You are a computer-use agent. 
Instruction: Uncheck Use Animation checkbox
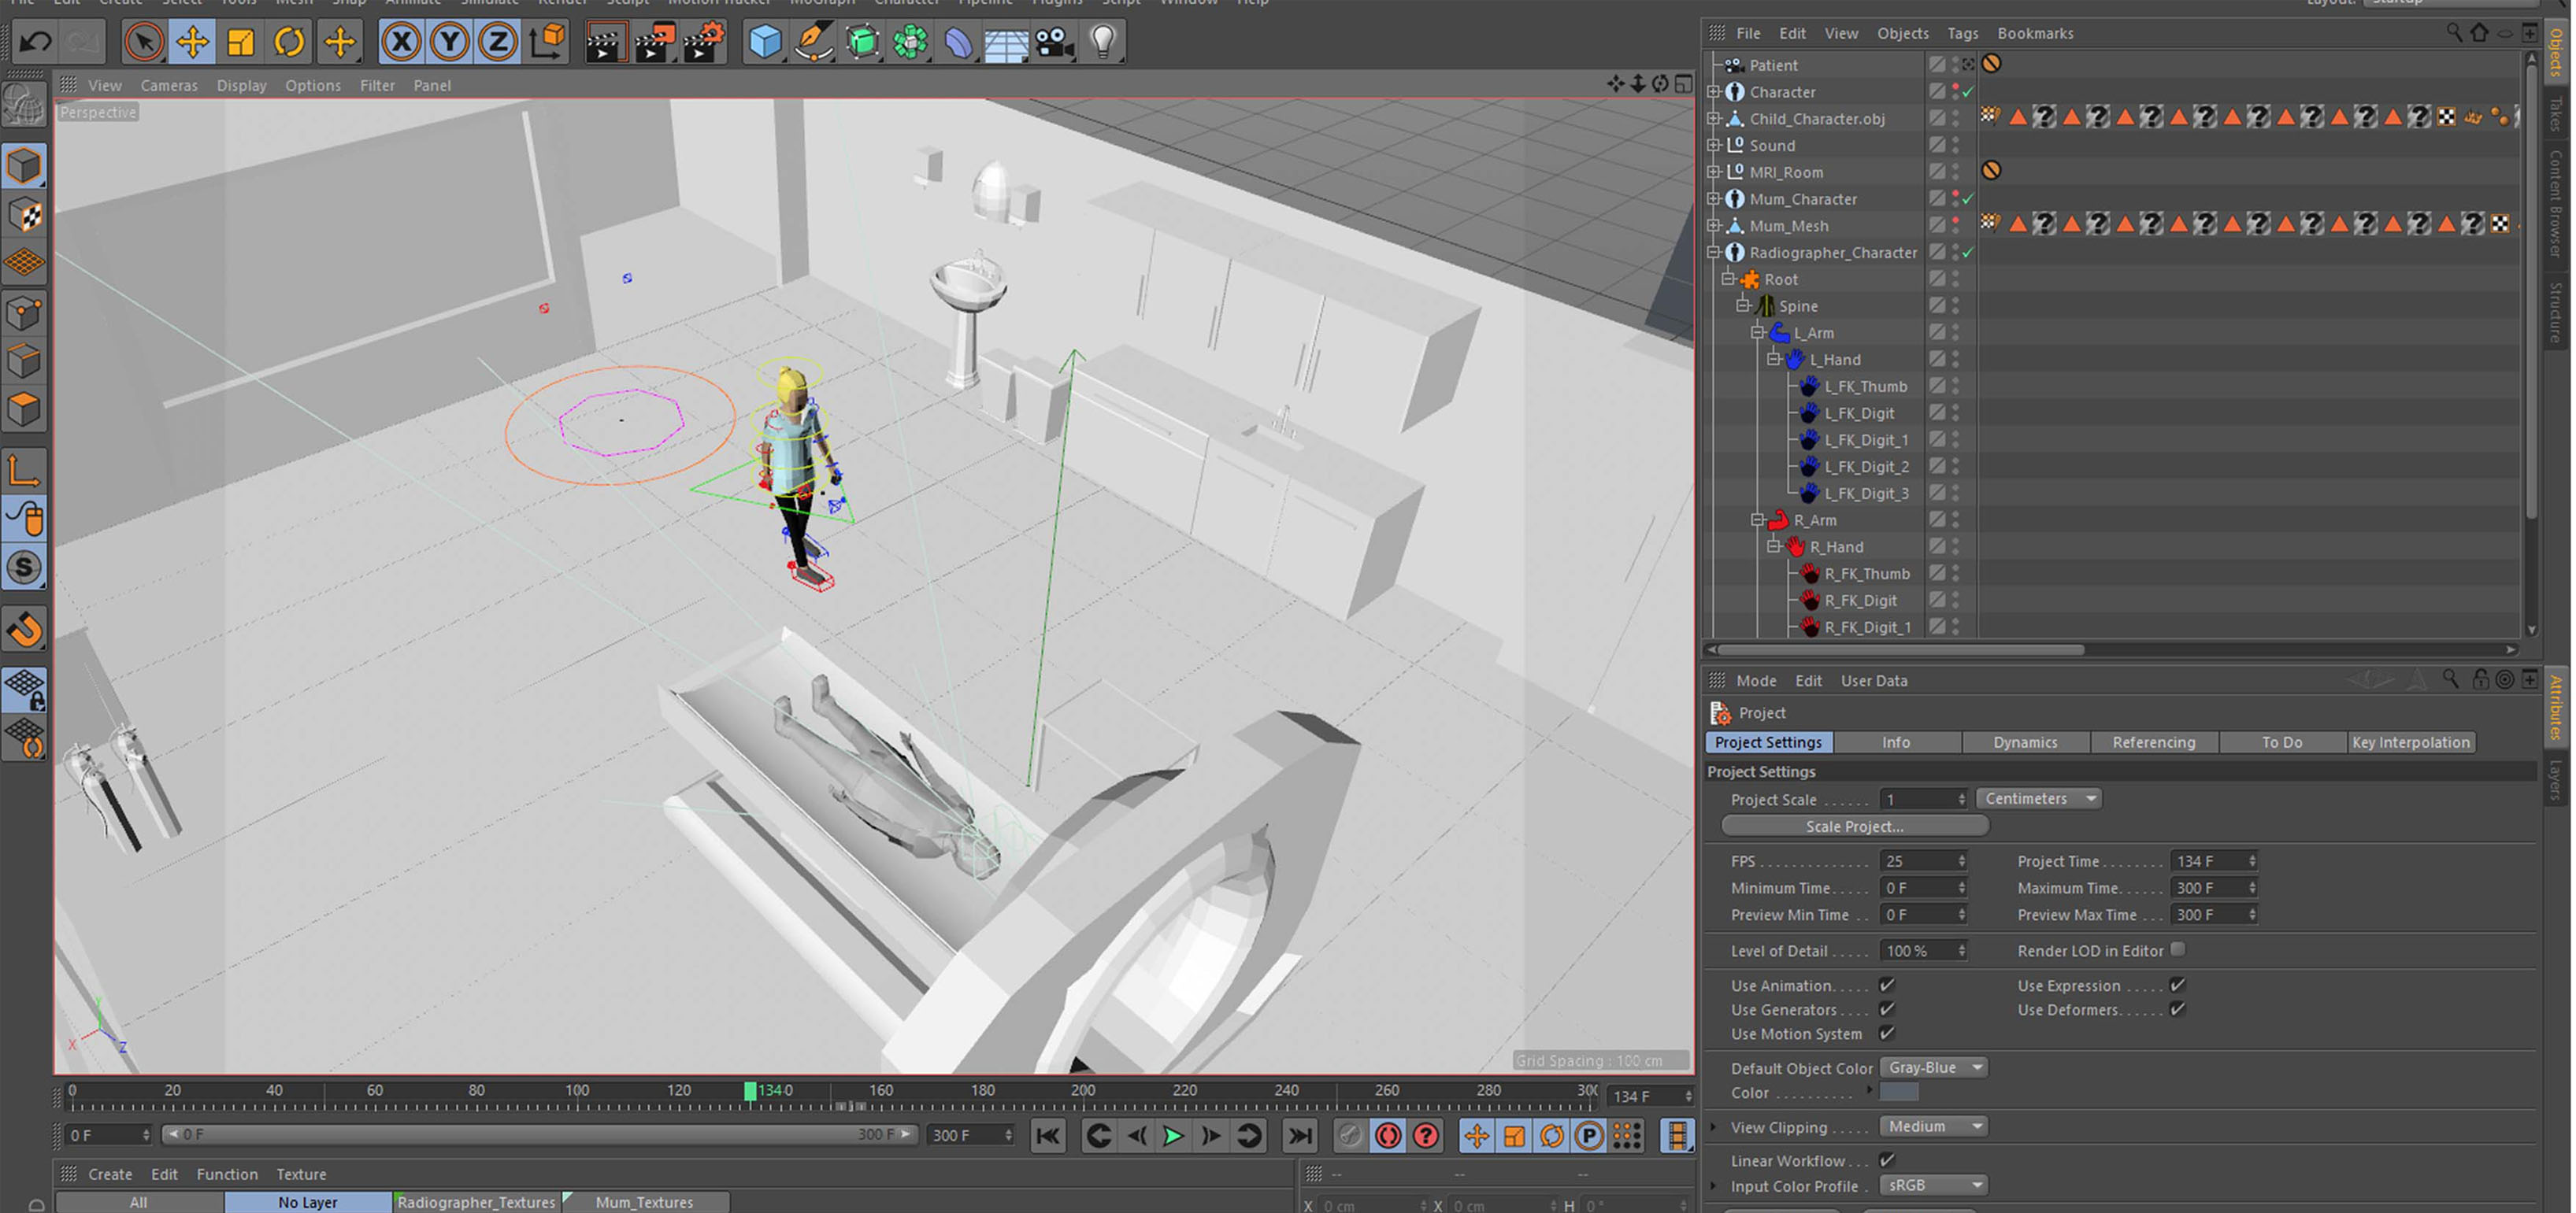(x=1887, y=986)
